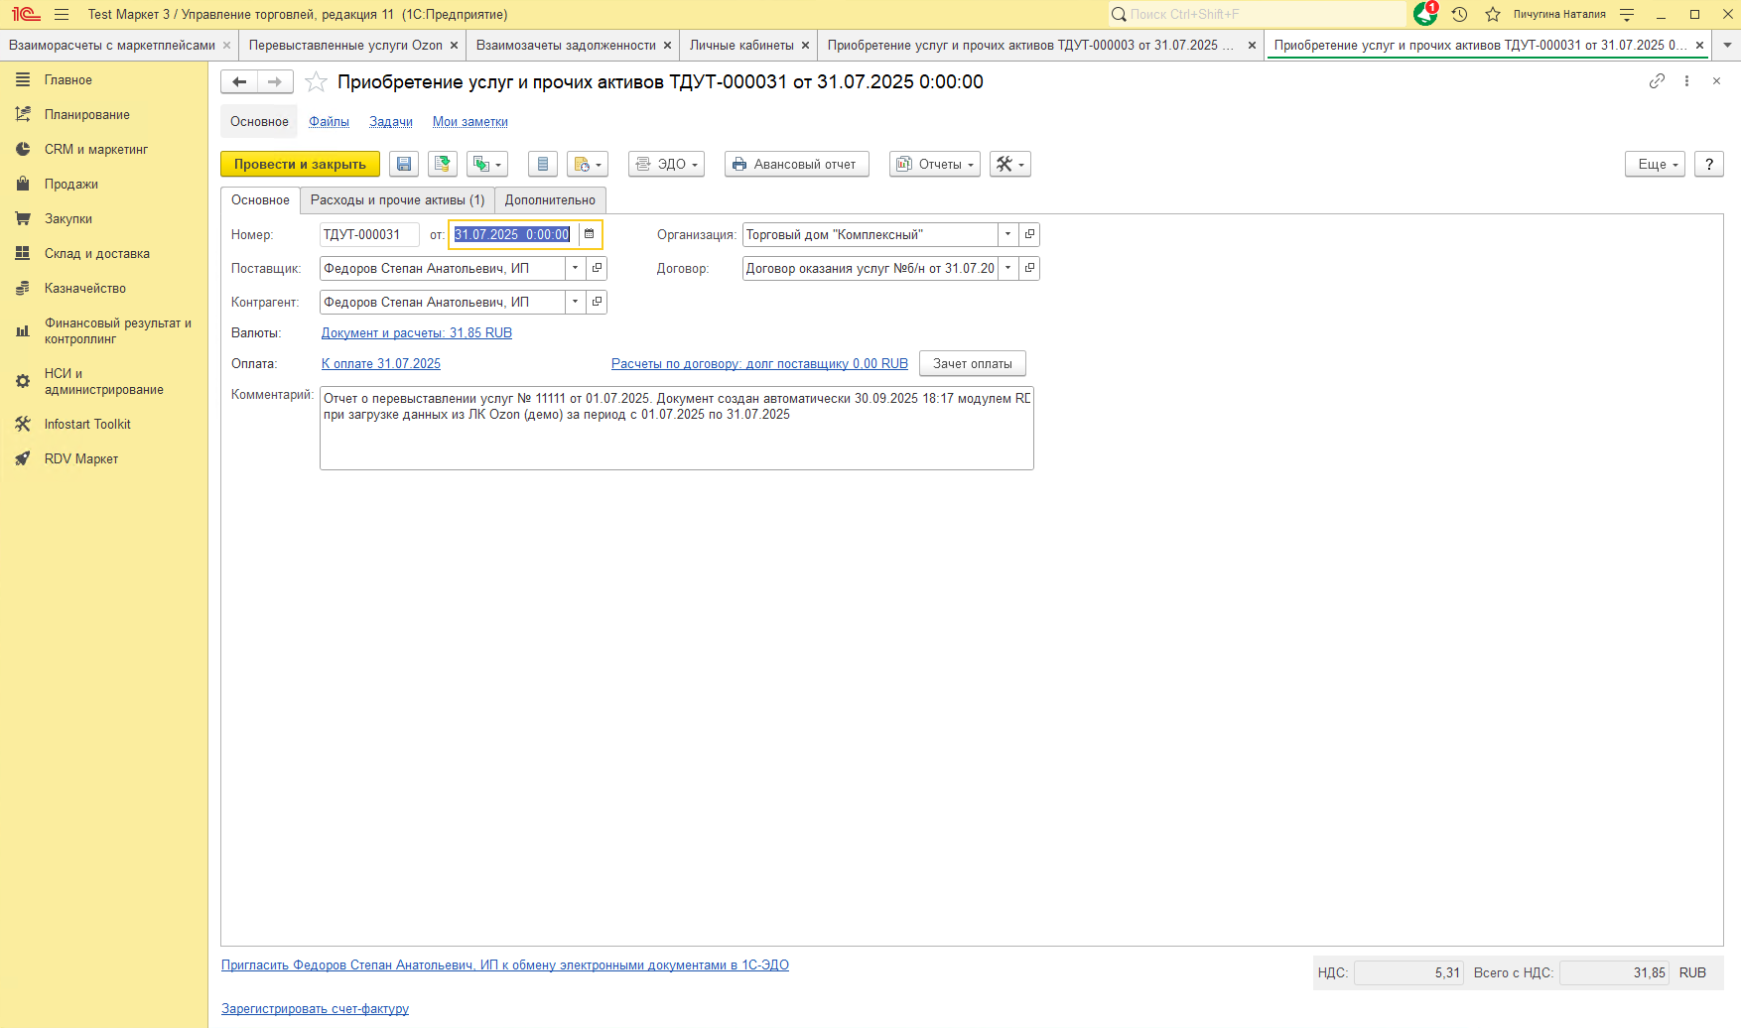This screenshot has height=1028, width=1741.
Task: Open the К оплате 31.07.2025 link
Action: point(381,364)
